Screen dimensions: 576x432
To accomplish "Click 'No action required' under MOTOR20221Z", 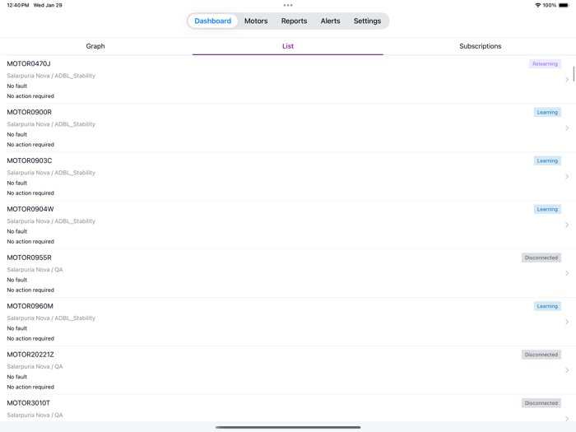I will pyautogui.click(x=30, y=388).
